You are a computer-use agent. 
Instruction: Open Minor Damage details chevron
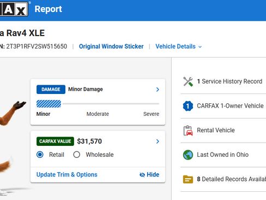click(x=158, y=90)
